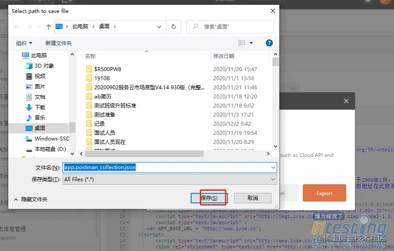Image resolution: width=394 pixels, height=251 pixels.
Task: Sort by 名称 column header
Action: 90,56
